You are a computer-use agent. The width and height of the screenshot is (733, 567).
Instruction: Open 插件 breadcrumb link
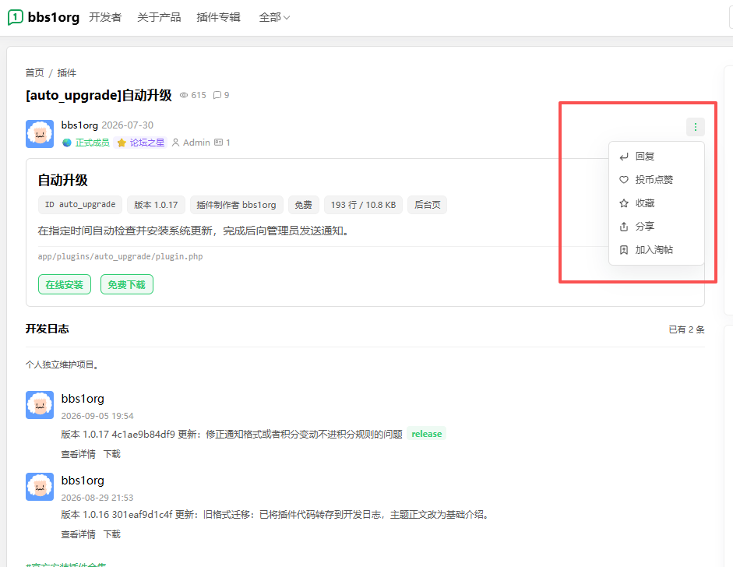[x=67, y=73]
